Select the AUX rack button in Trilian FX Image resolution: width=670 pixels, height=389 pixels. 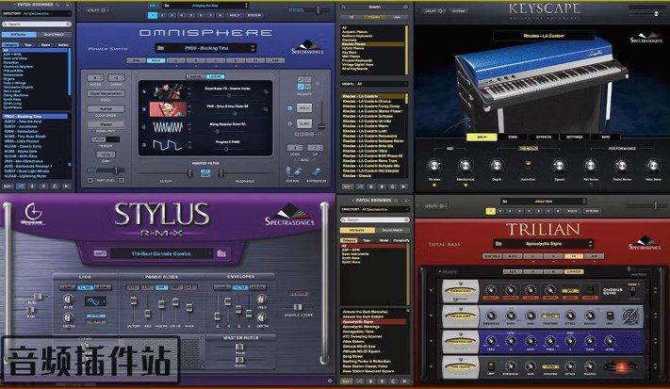pyautogui.click(x=512, y=271)
